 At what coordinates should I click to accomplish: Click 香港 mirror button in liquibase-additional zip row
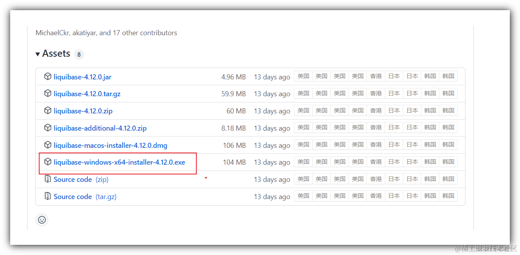tap(376, 127)
